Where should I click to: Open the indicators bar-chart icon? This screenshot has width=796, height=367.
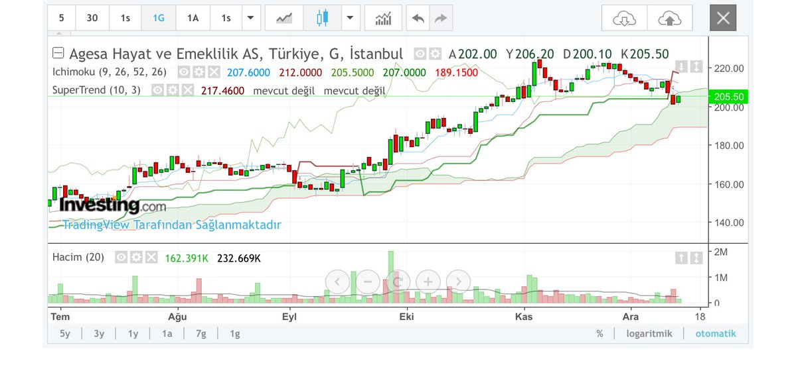click(x=383, y=19)
